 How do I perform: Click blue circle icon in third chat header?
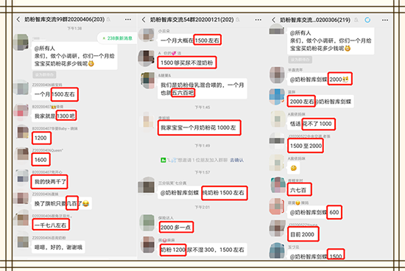click(367, 20)
